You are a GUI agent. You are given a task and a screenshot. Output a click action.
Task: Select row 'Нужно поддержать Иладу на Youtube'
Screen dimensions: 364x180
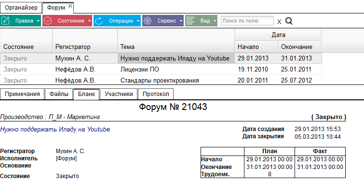[161, 59]
